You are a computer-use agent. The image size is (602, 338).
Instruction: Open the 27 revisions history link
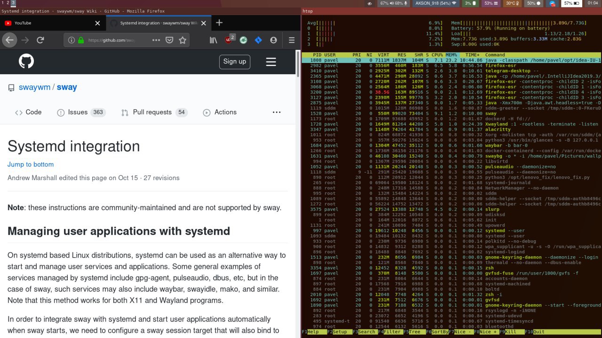pyautogui.click(x=161, y=178)
